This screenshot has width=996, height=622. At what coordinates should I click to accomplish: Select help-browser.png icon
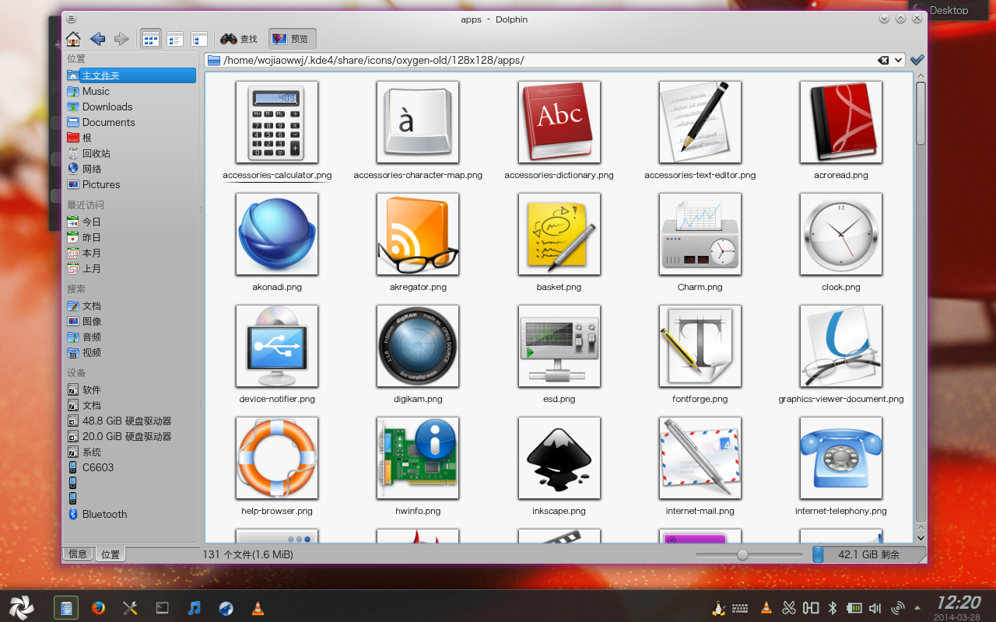pos(277,458)
